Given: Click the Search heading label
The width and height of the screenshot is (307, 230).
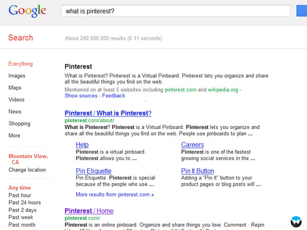Looking at the screenshot, I should click(20, 38).
